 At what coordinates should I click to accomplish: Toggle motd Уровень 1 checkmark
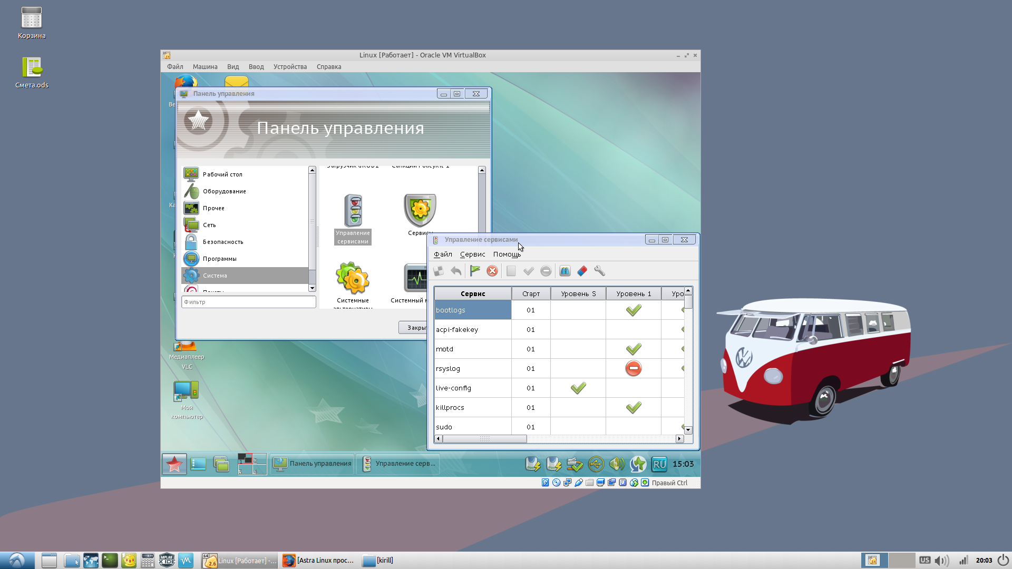pos(634,349)
